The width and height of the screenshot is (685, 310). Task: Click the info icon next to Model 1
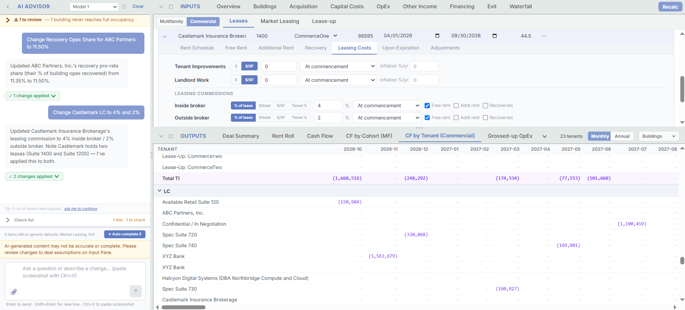click(124, 6)
